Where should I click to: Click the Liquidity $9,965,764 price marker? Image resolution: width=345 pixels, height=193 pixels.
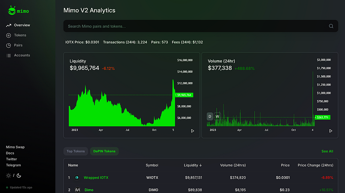click(x=184, y=95)
